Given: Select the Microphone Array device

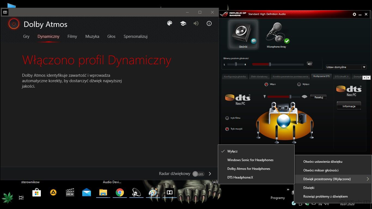Looking at the screenshot, I should (276, 35).
